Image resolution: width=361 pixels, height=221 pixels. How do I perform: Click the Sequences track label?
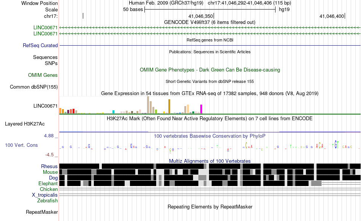[x=45, y=57]
